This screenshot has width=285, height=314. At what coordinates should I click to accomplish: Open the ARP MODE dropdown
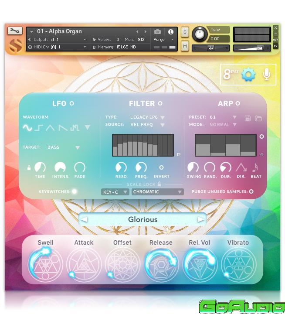tap(234, 125)
